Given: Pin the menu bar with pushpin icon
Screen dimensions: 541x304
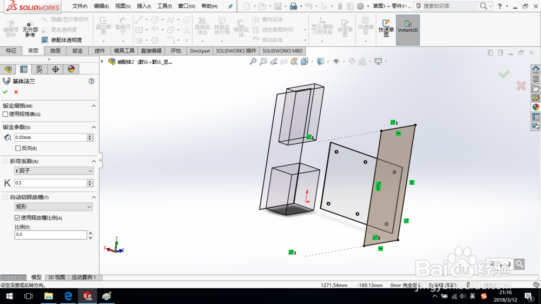Looking at the screenshot, I should pyautogui.click(x=230, y=6).
